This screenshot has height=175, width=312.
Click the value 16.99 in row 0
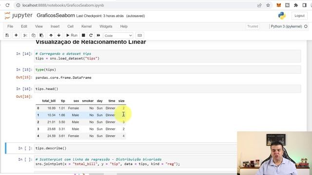click(51, 108)
